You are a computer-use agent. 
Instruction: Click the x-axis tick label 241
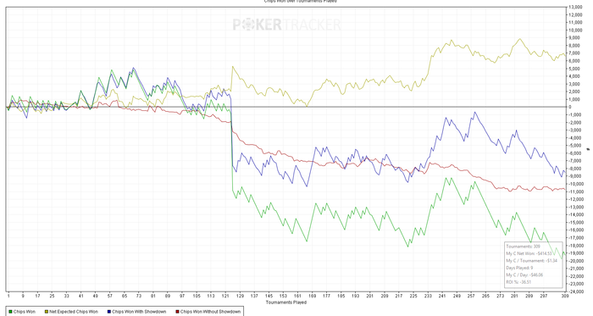(442, 297)
